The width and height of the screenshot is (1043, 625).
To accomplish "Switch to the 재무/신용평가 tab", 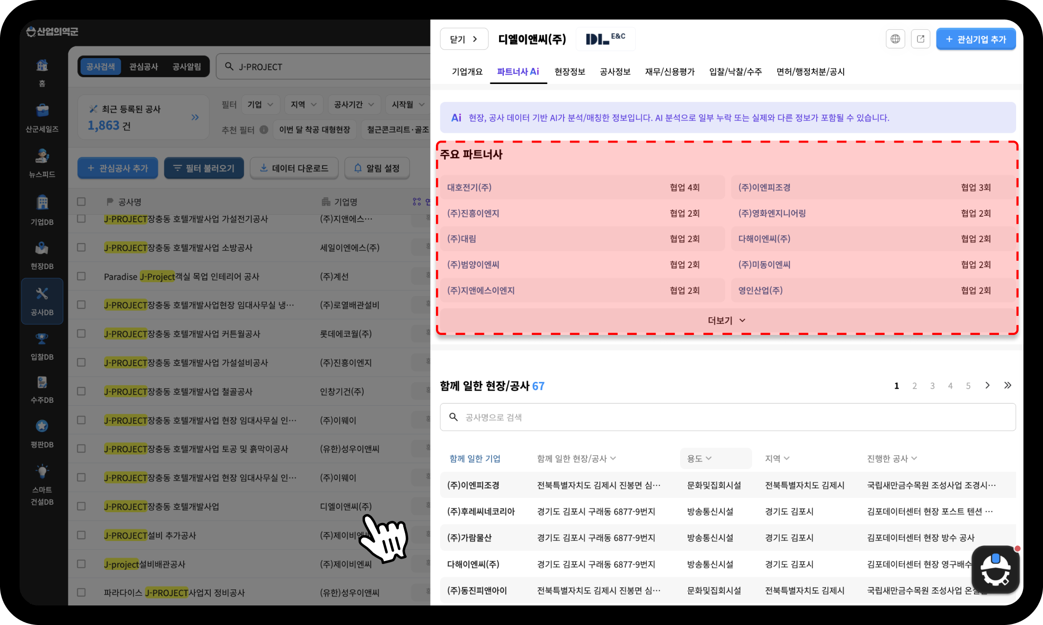I will click(670, 72).
